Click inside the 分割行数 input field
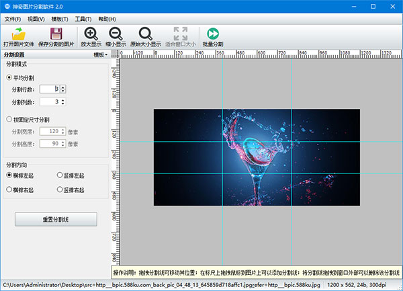This screenshot has height=291, width=403. click(x=49, y=89)
